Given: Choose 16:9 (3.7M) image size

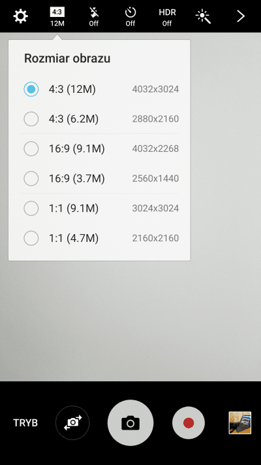Looking at the screenshot, I should click(99, 179).
